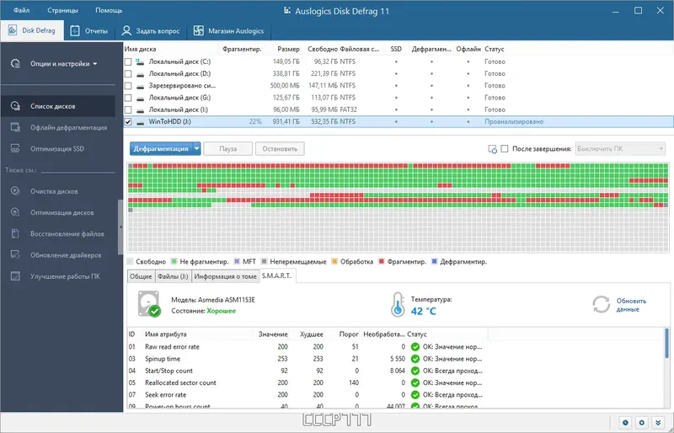Screen dimensions: 674x433
Task: Enable После завершения checkbox
Action: (505, 149)
